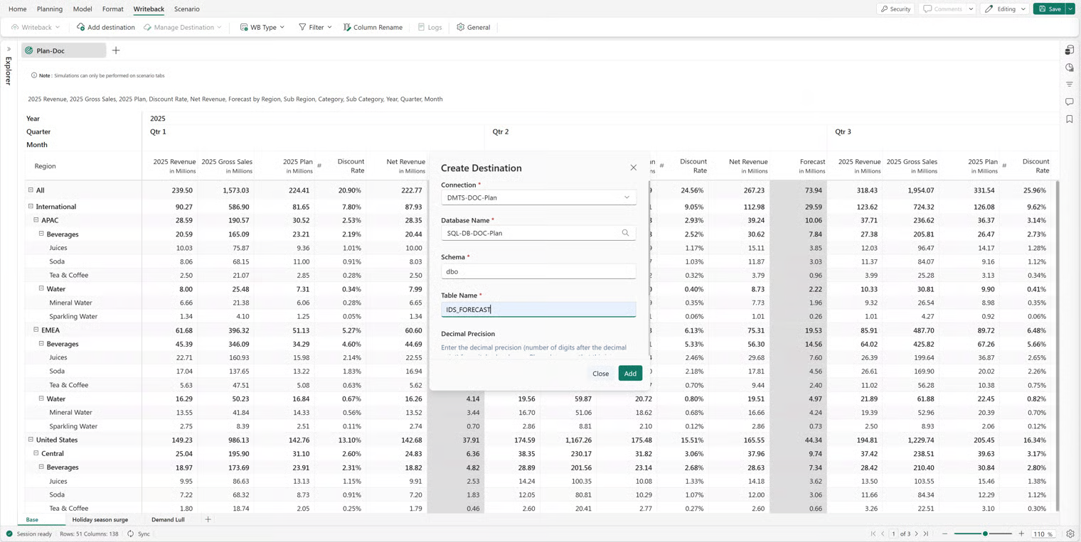Screen dimensions: 1081x542
Task: Collapse the International region row
Action: (x=31, y=207)
